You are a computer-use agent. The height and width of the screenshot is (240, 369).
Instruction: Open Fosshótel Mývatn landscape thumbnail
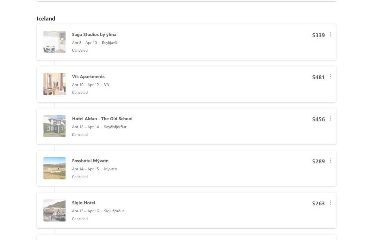pyautogui.click(x=54, y=168)
